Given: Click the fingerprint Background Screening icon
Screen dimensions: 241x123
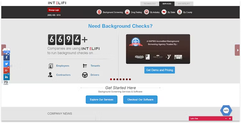Looking at the screenshot, I should (99, 12).
